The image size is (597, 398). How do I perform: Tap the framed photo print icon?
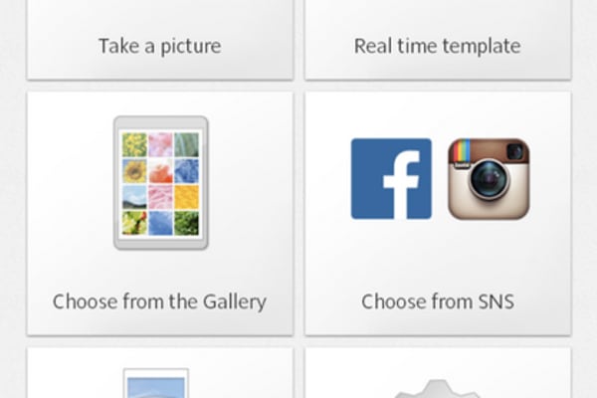156,383
